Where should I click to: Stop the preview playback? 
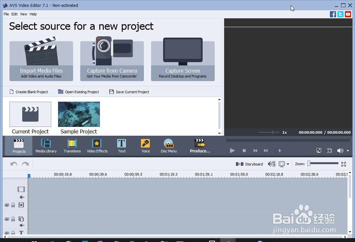[x=244, y=150]
